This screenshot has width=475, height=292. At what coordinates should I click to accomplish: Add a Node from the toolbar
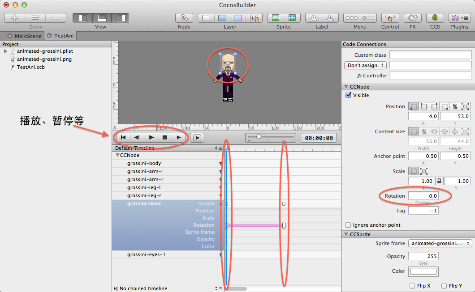(184, 18)
